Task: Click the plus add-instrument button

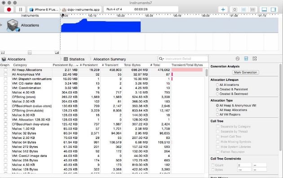Action: 223,9
